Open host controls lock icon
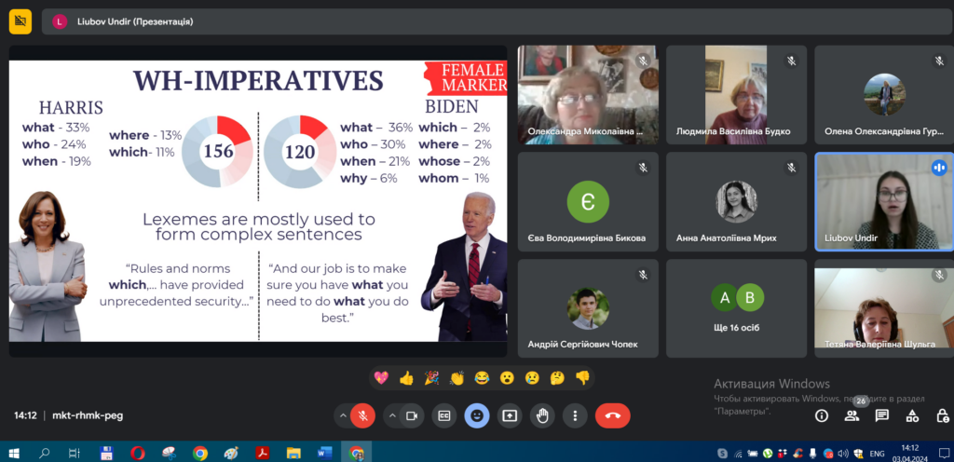 click(x=941, y=415)
